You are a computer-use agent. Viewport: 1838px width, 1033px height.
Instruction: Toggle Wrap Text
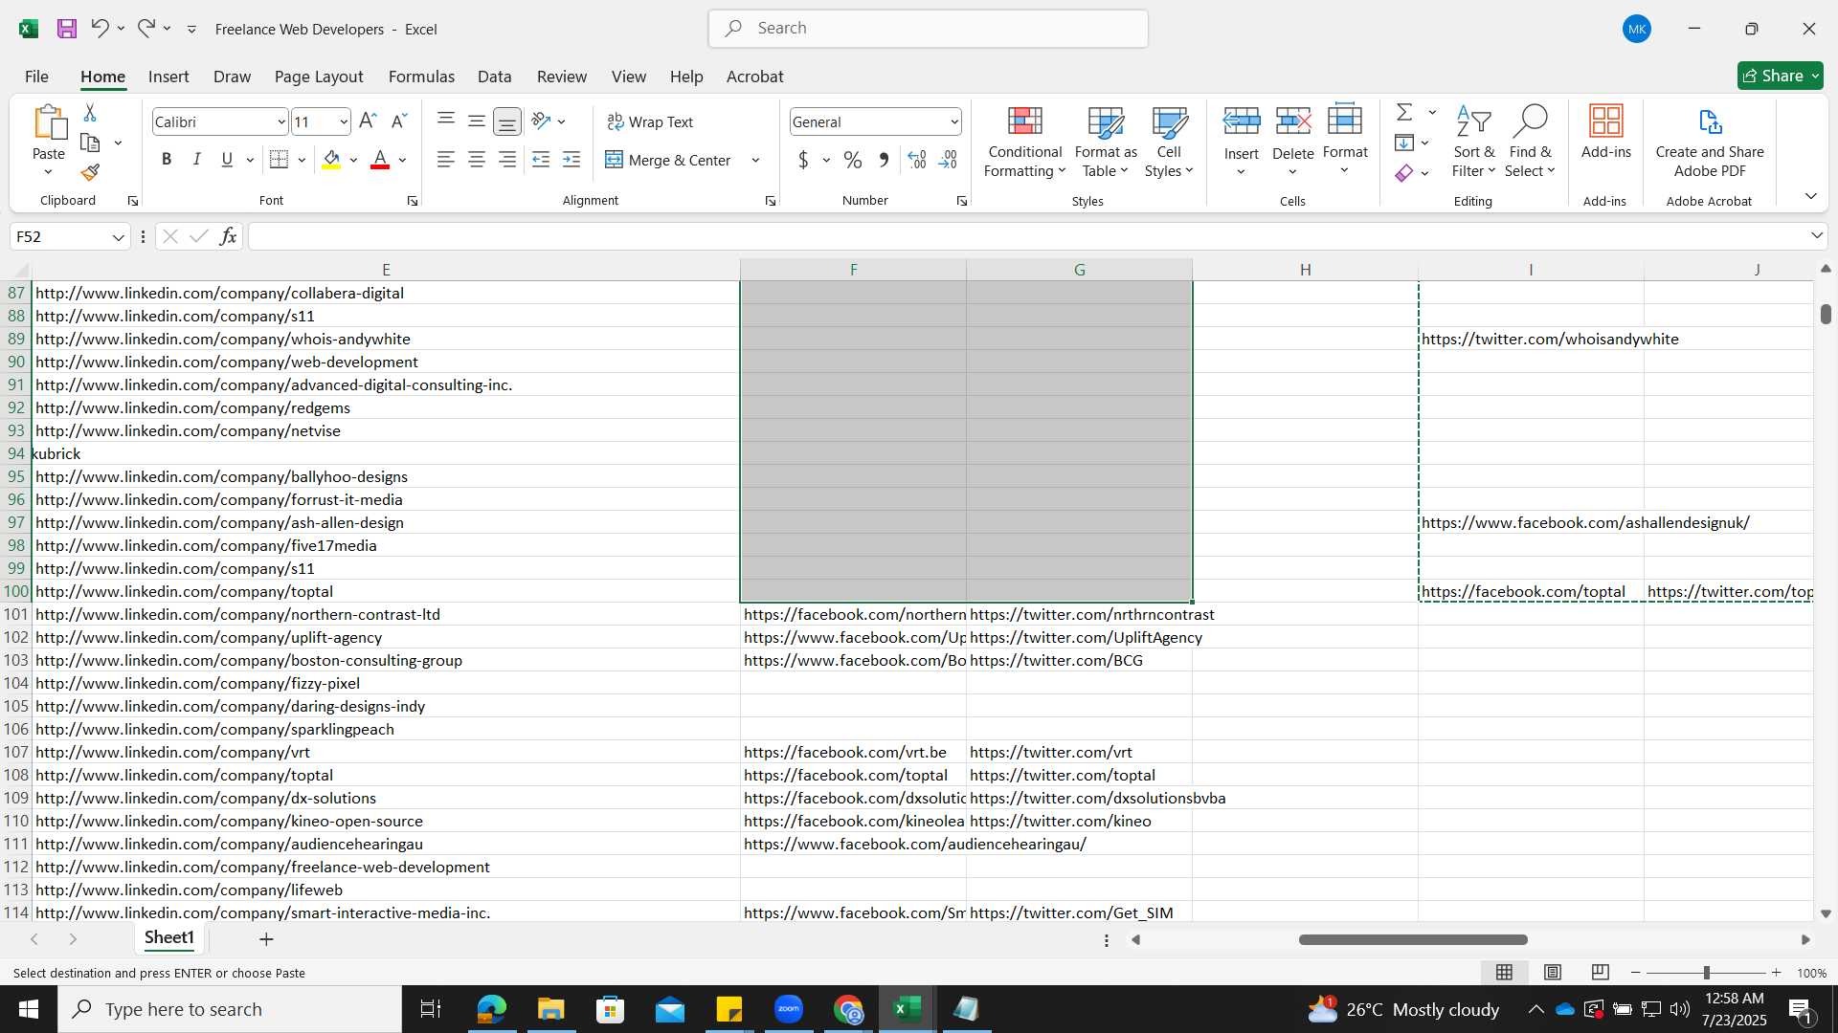pyautogui.click(x=650, y=121)
